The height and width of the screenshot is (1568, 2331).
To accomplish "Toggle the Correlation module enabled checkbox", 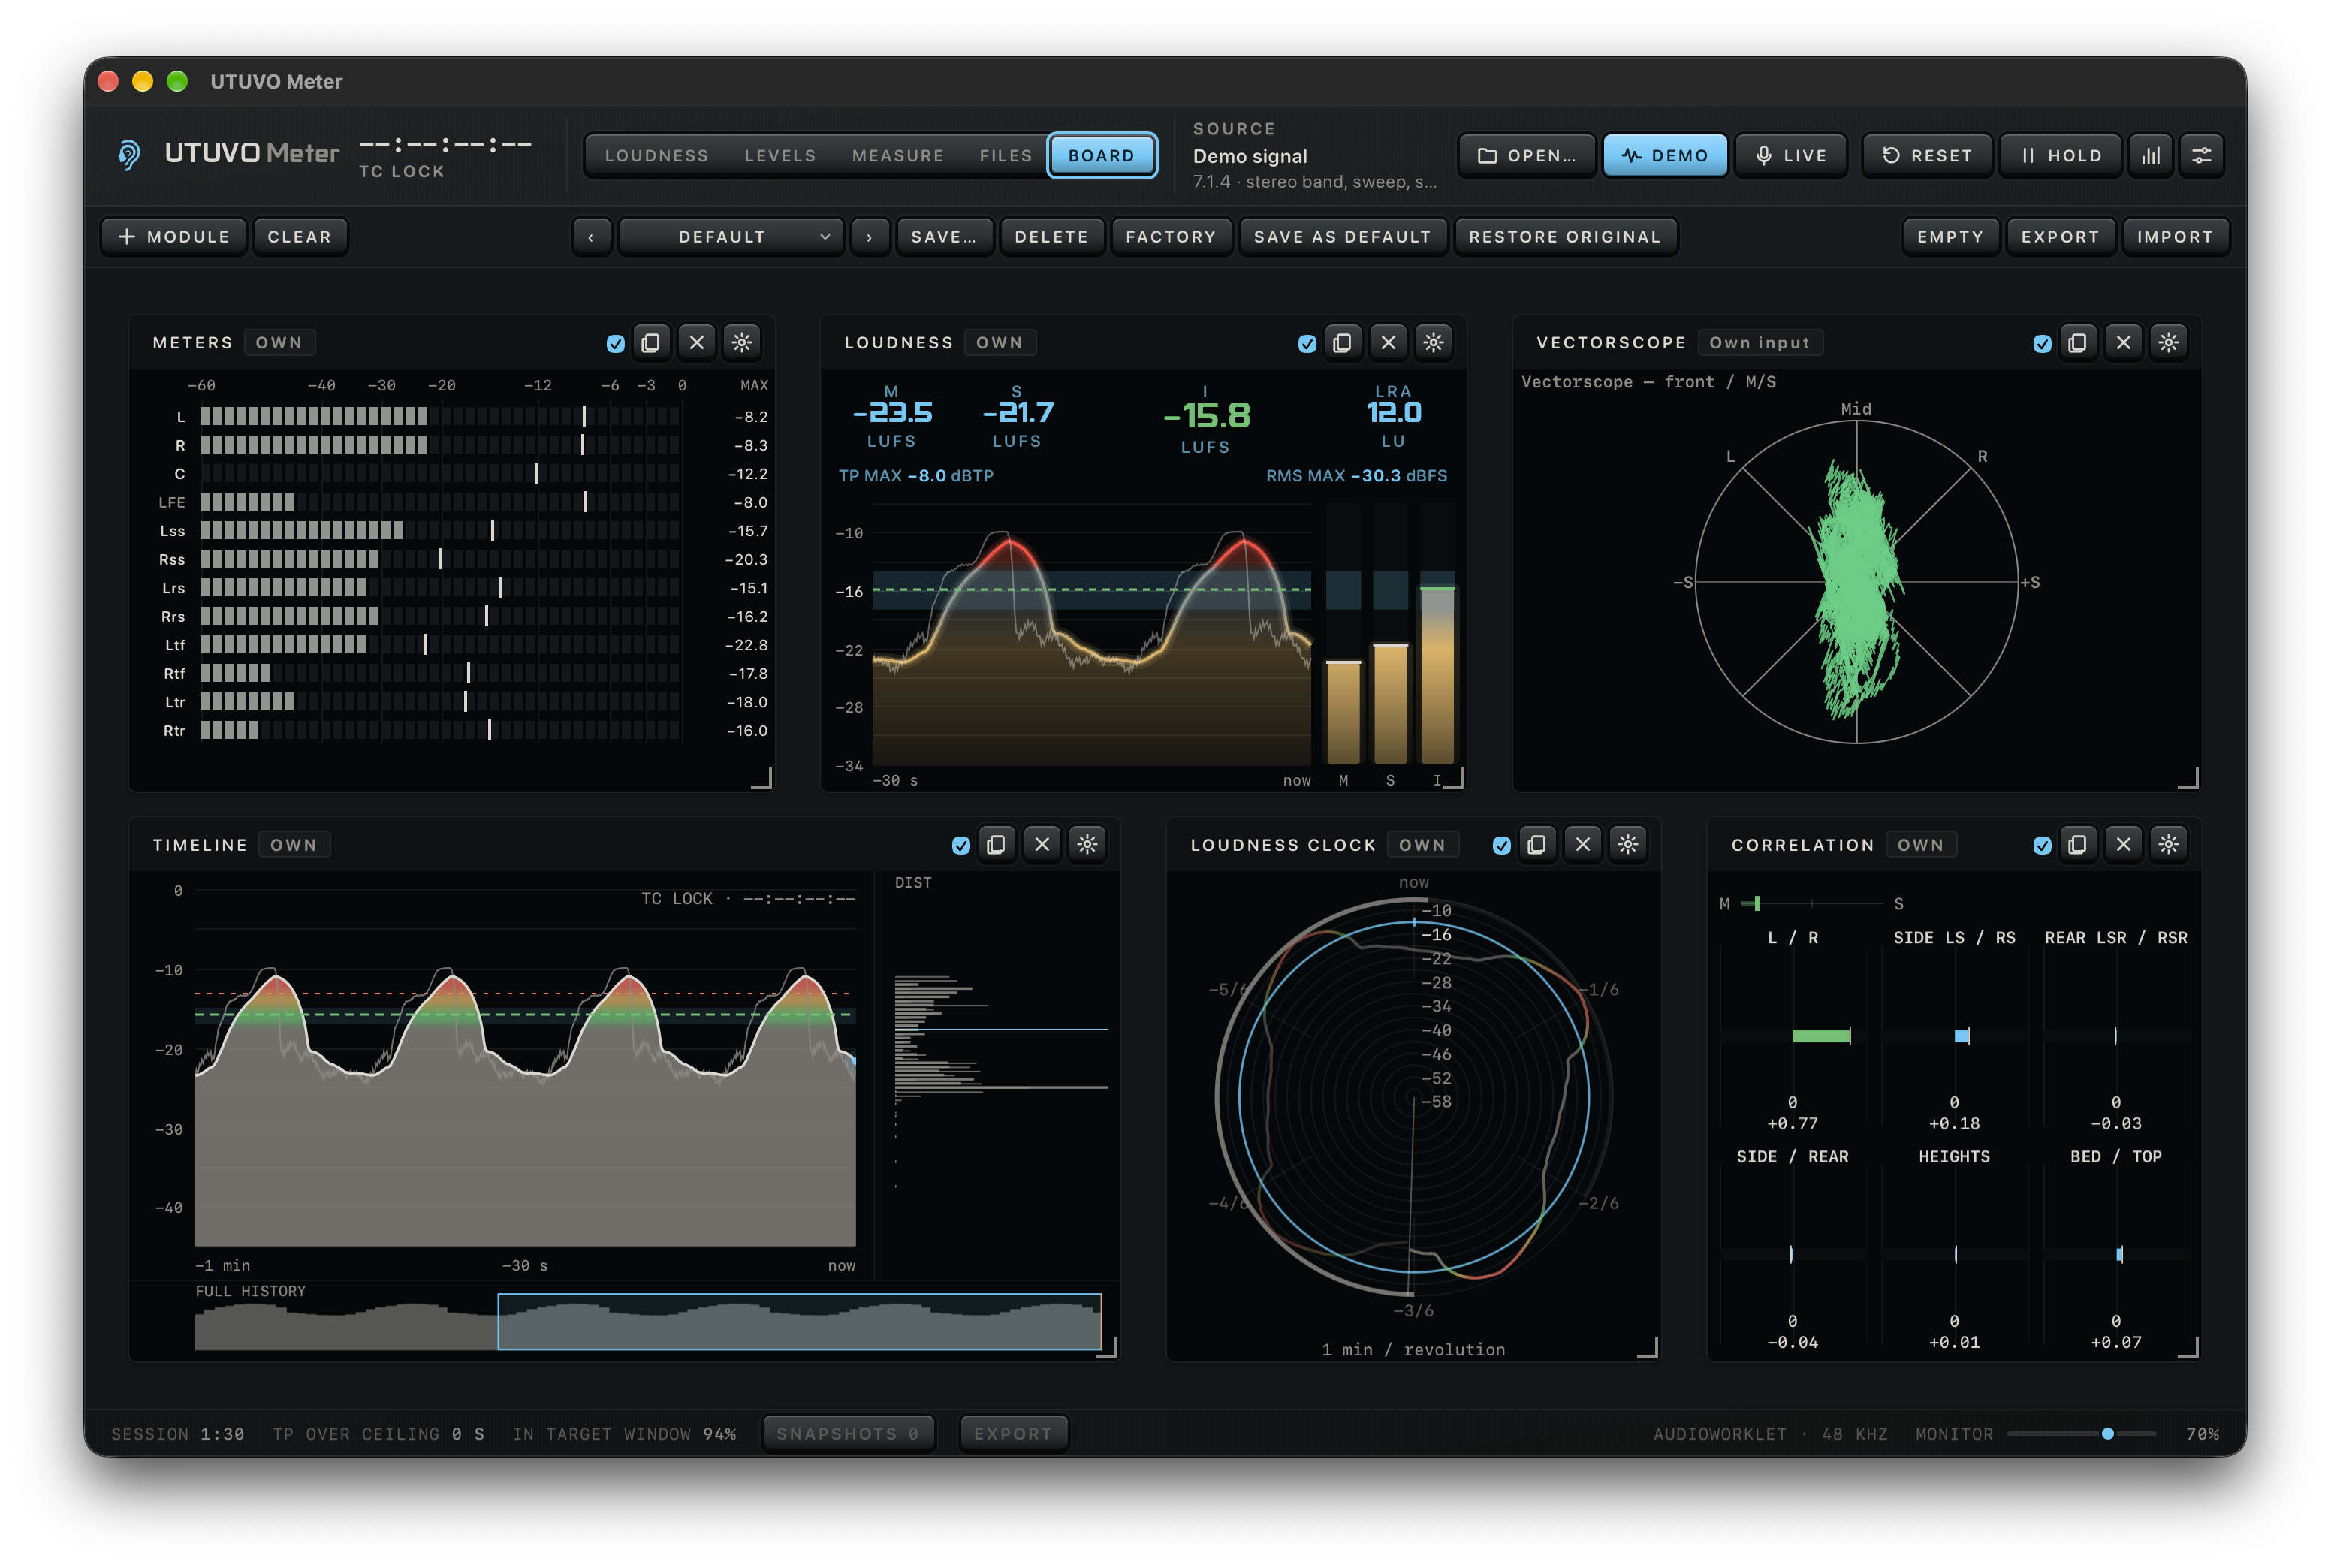I will tap(2042, 846).
